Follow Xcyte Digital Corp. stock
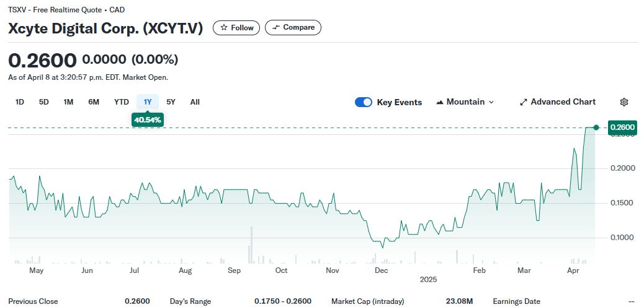Viewport: 644px width, 307px height. 236,27
